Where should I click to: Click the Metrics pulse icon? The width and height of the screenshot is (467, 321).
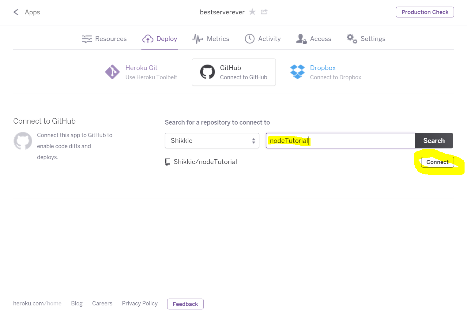click(198, 39)
